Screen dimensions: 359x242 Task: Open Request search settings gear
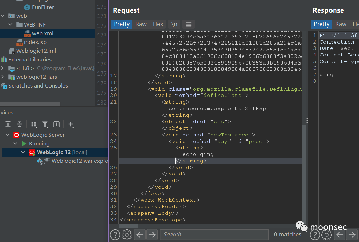tap(127, 235)
